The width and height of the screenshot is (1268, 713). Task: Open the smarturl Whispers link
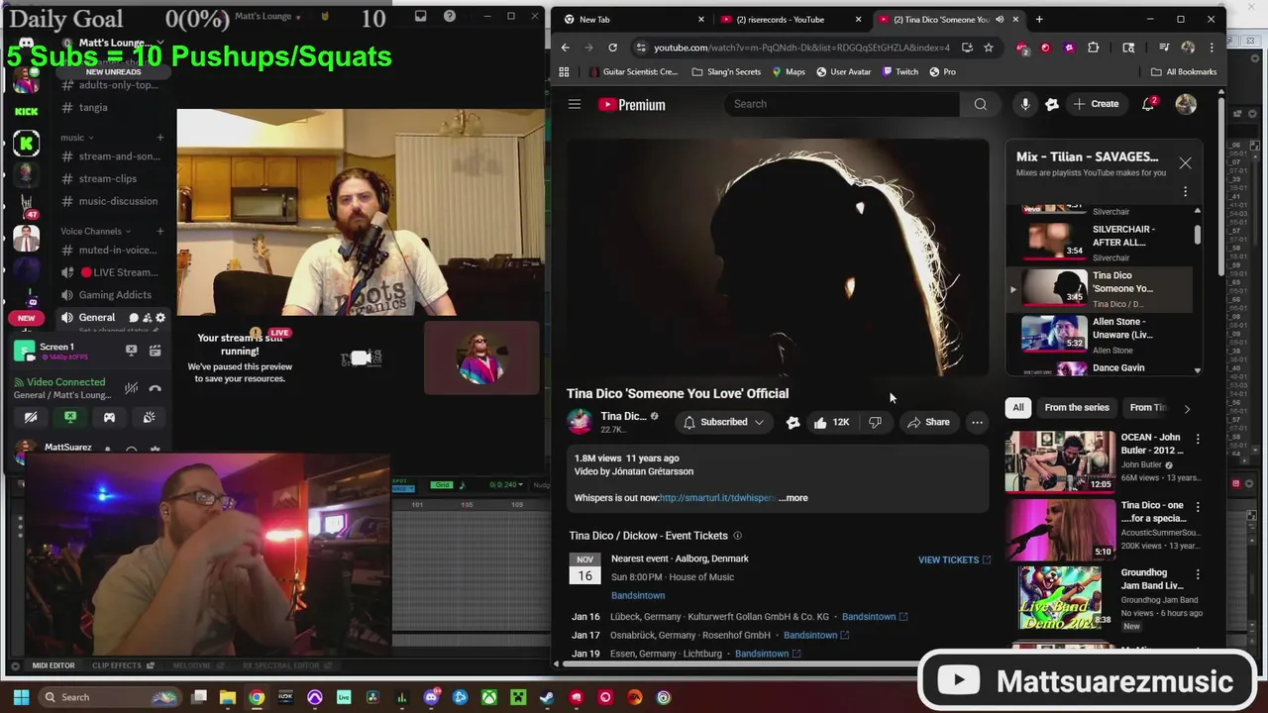pyautogui.click(x=717, y=498)
